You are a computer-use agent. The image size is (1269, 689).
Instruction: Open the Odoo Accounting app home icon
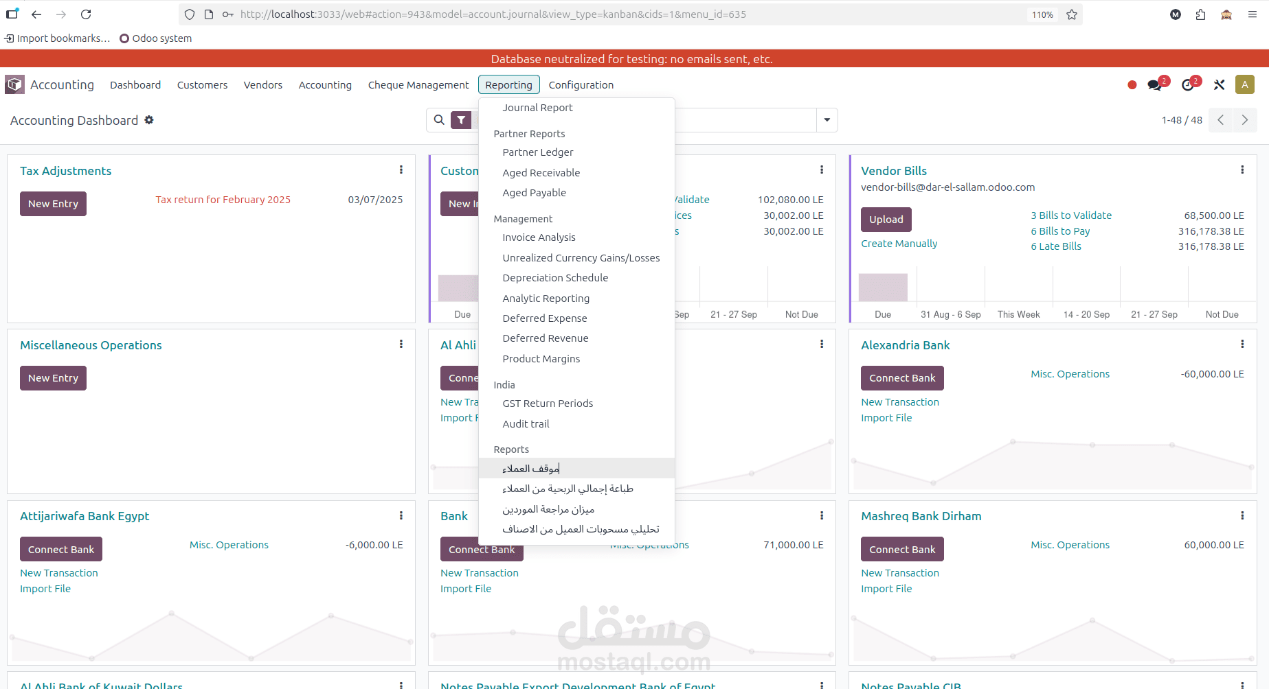click(14, 84)
